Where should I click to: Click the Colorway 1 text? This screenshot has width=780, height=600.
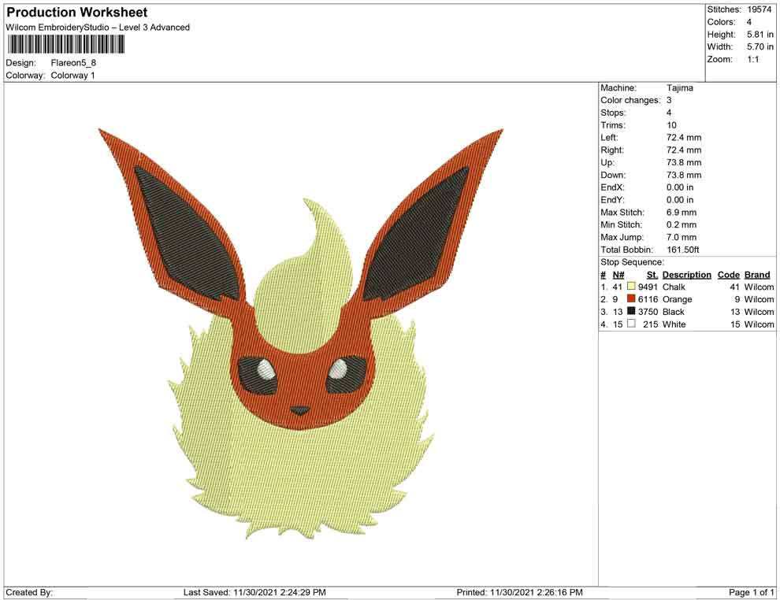click(x=73, y=76)
